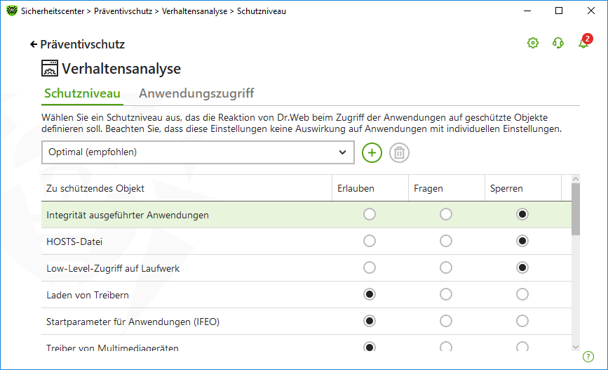This screenshot has height=370, width=608.
Task: Select Sperren for Low-Level-Zugriff auf Laufwerk
Action: (522, 267)
